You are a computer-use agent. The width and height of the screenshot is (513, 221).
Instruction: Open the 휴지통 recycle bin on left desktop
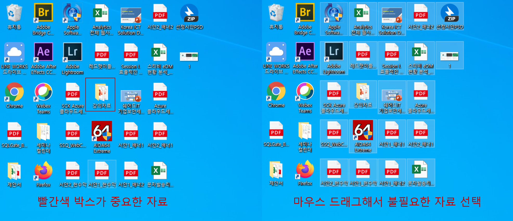[x=14, y=13]
